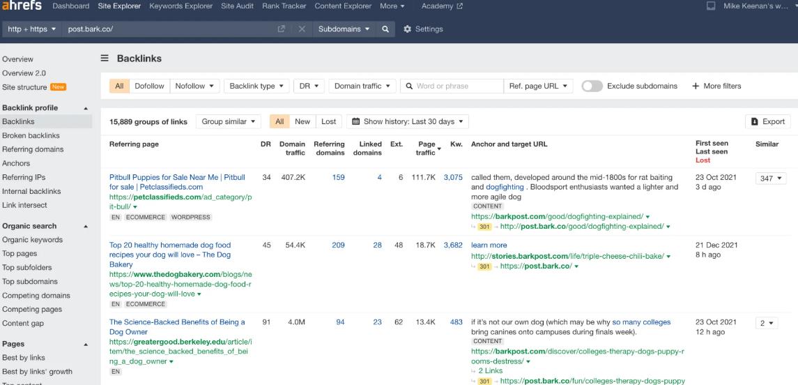
Task: Open Show history: Last 30 days dropdown
Action: 408,122
